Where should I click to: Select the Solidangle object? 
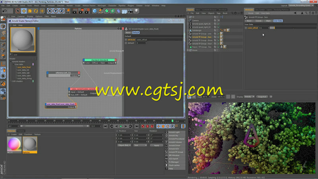point(197,30)
